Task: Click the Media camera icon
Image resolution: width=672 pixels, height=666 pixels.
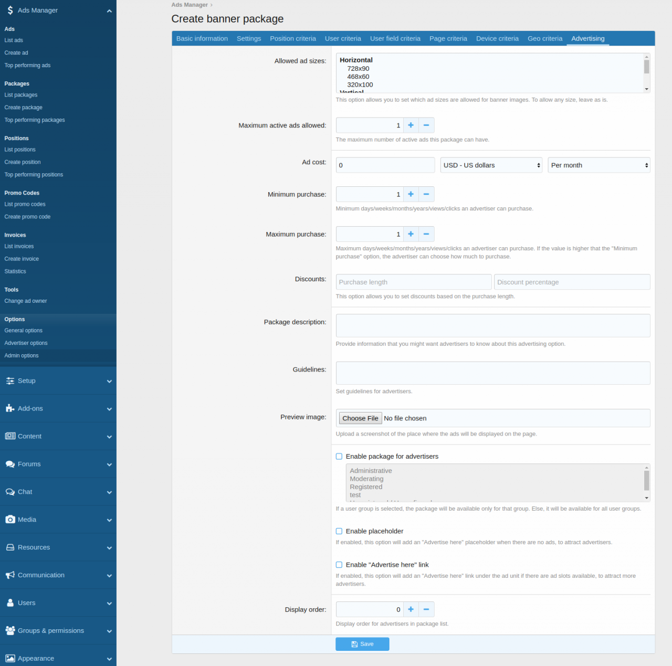Action: (10, 519)
